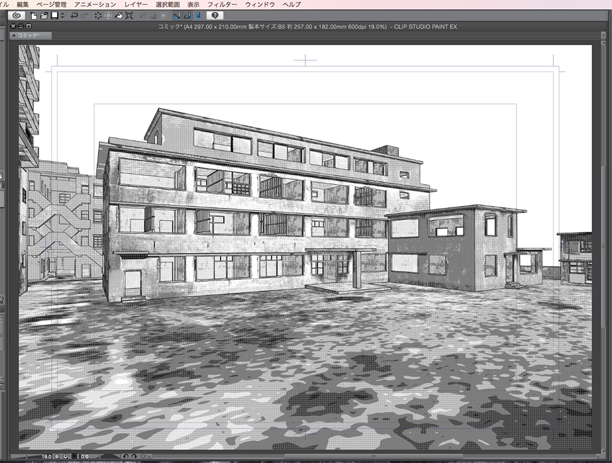Image resolution: width=612 pixels, height=463 pixels.
Task: Open Clip Studio Paint support help icon
Action: coord(215,16)
